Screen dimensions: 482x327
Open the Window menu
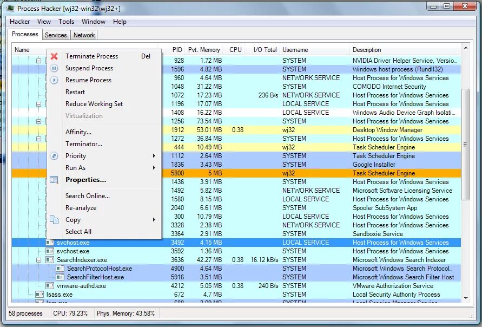94,22
